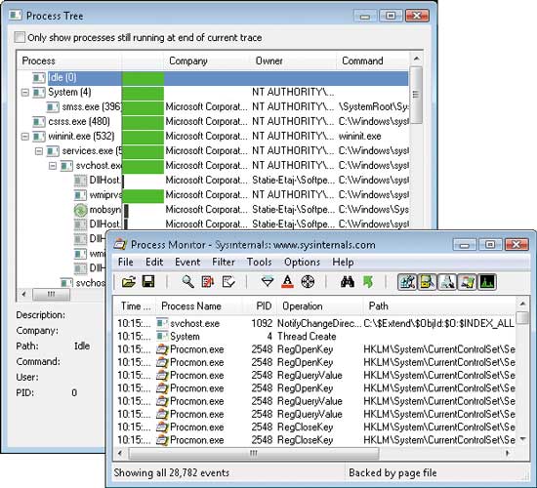This screenshot has width=537, height=488.
Task: Click the Find binoculars icon
Action: [348, 282]
